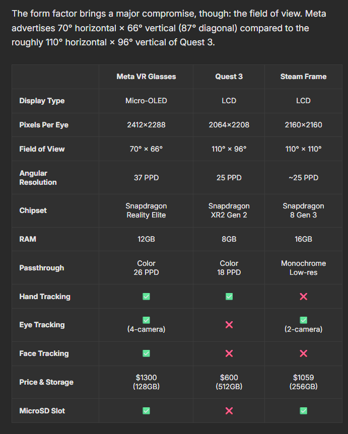Click Meta VR Glasses Face Tracking checkmark
The height and width of the screenshot is (434, 348).
[146, 354]
